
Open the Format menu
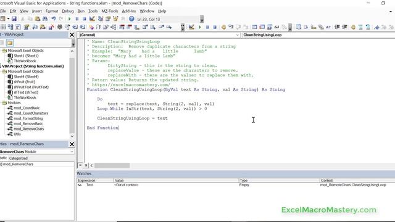tap(52, 11)
